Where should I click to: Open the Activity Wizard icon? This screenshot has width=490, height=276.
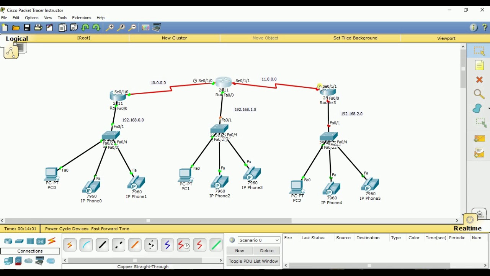pos(49,28)
